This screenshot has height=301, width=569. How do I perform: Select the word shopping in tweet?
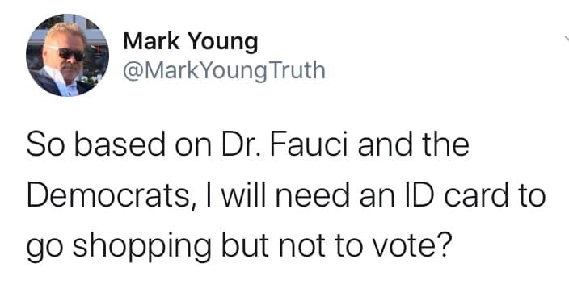(x=141, y=247)
